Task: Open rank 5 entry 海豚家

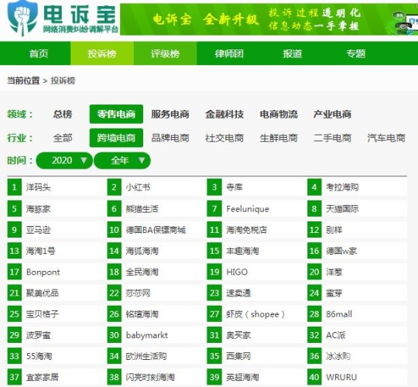Action: click(x=38, y=209)
